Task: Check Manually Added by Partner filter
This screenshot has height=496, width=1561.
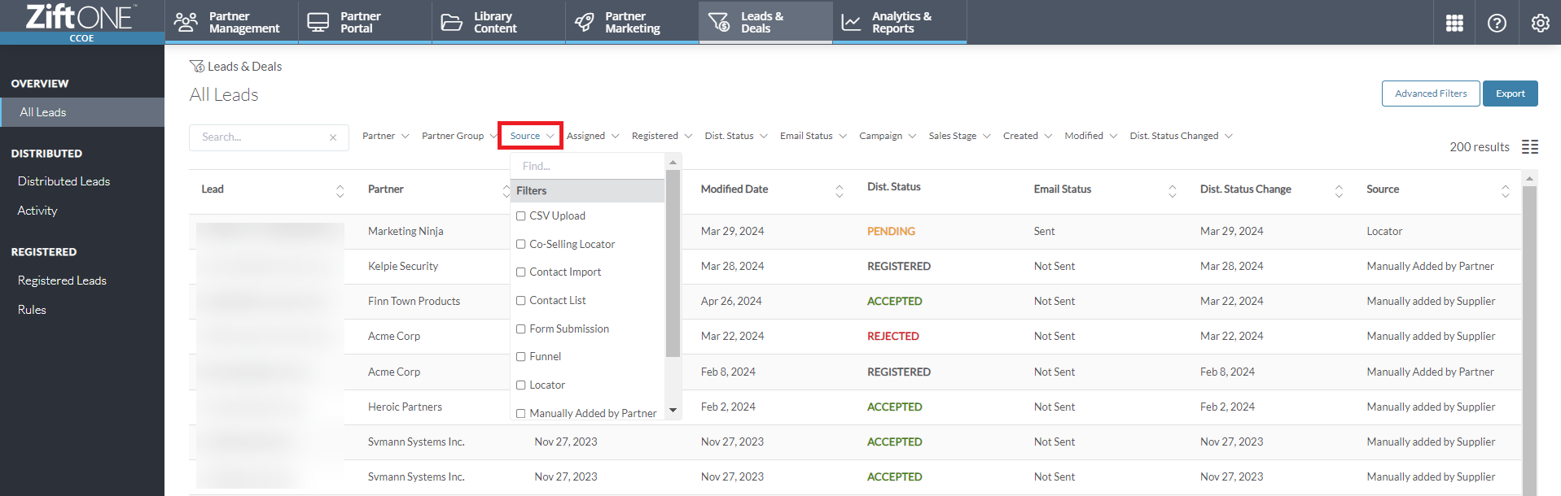Action: (x=521, y=413)
